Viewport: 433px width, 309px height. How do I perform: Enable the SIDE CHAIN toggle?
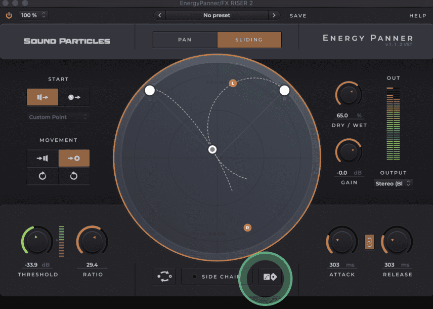coord(217,277)
